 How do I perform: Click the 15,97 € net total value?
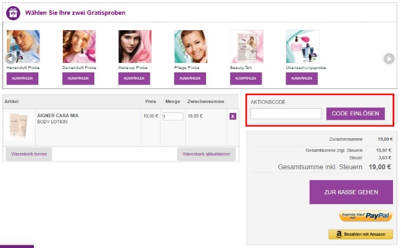tap(384, 151)
